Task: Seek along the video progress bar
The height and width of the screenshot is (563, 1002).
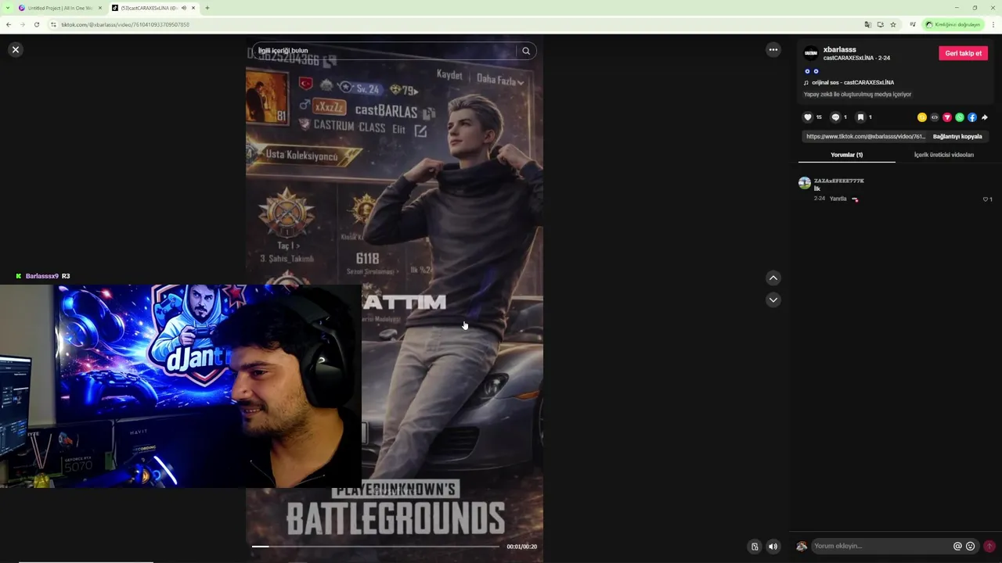Action: pyautogui.click(x=375, y=547)
